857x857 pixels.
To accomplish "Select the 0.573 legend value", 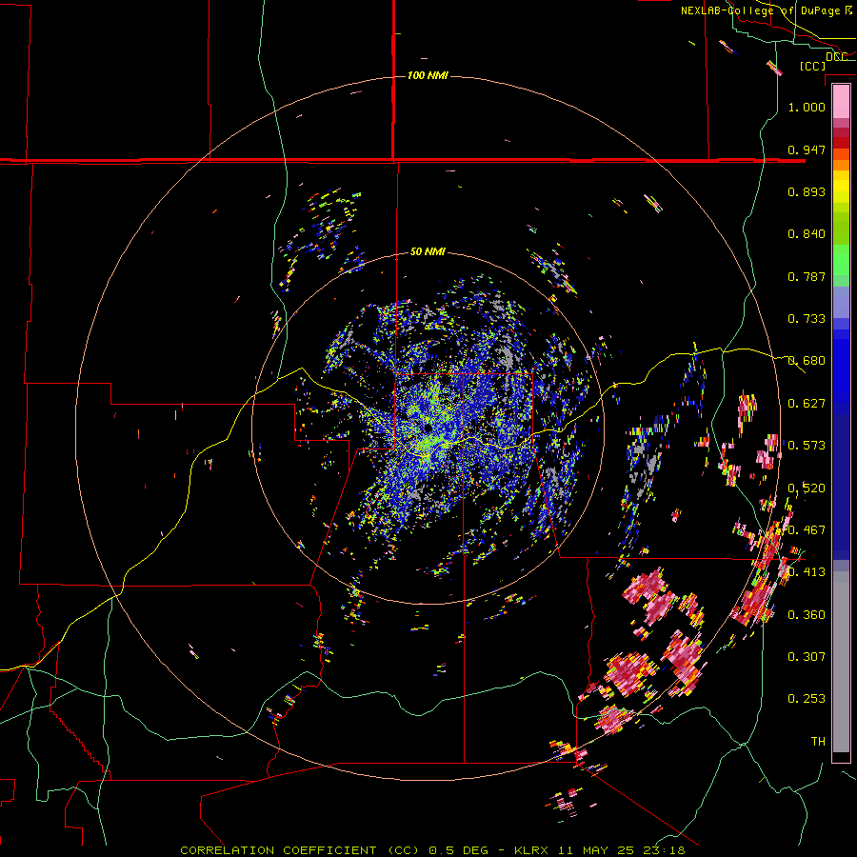I will 807,446.
